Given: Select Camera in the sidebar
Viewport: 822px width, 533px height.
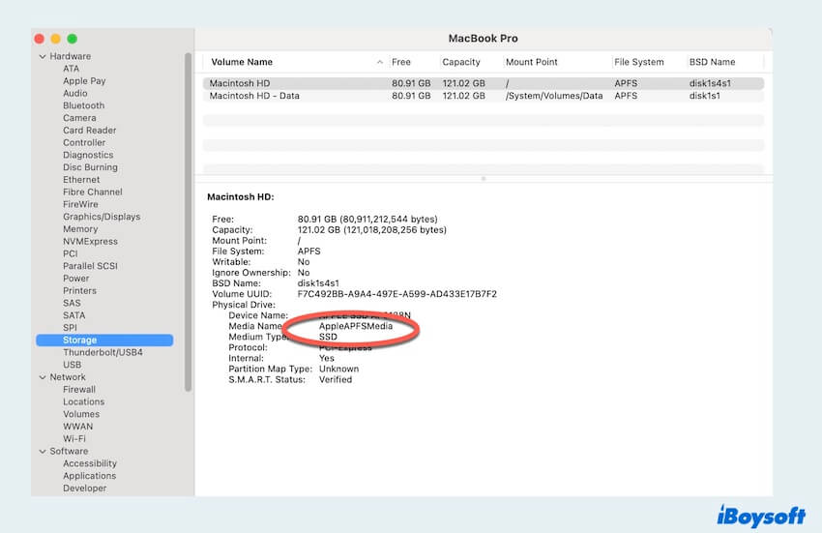Looking at the screenshot, I should pos(79,118).
